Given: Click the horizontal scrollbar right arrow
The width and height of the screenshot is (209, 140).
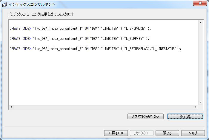Looking at the screenshot, I should tap(196, 107).
